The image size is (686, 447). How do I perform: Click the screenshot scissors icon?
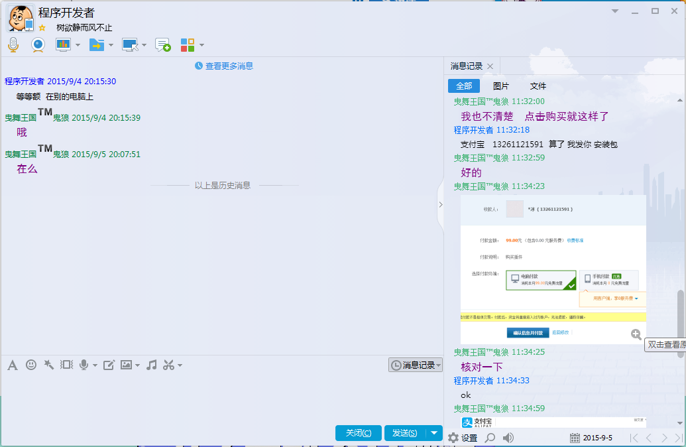click(x=168, y=365)
